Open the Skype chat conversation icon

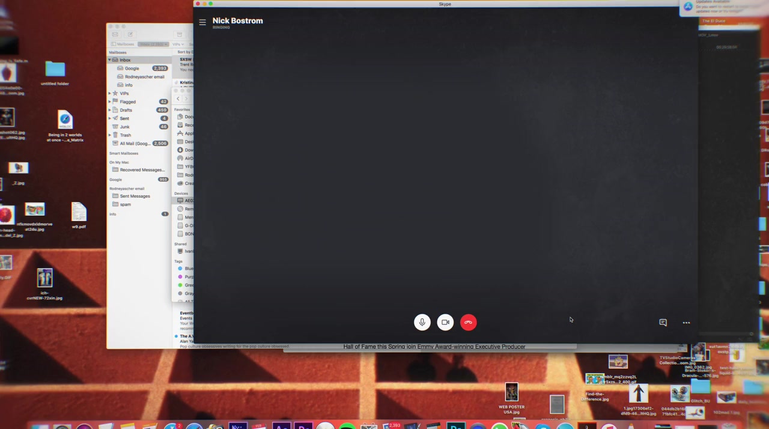click(663, 323)
